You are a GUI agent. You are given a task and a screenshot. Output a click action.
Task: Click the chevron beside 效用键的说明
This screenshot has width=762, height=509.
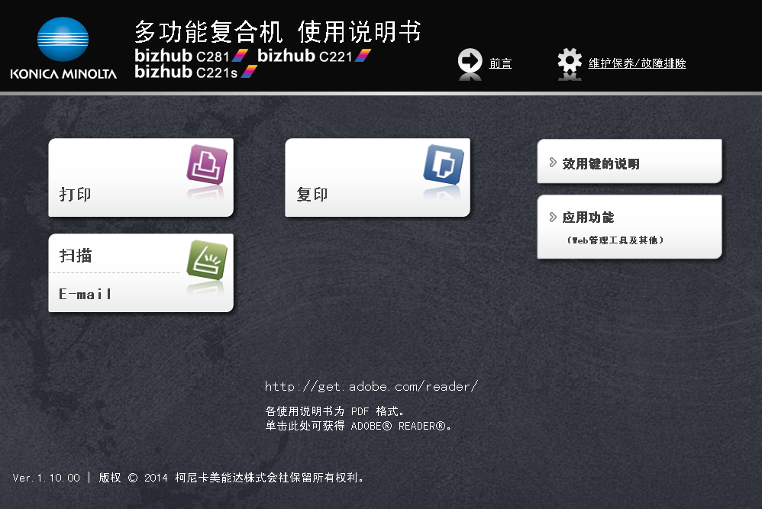tap(553, 163)
